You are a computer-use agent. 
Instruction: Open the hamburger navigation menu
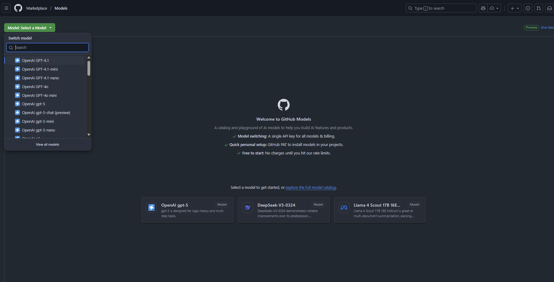6,8
